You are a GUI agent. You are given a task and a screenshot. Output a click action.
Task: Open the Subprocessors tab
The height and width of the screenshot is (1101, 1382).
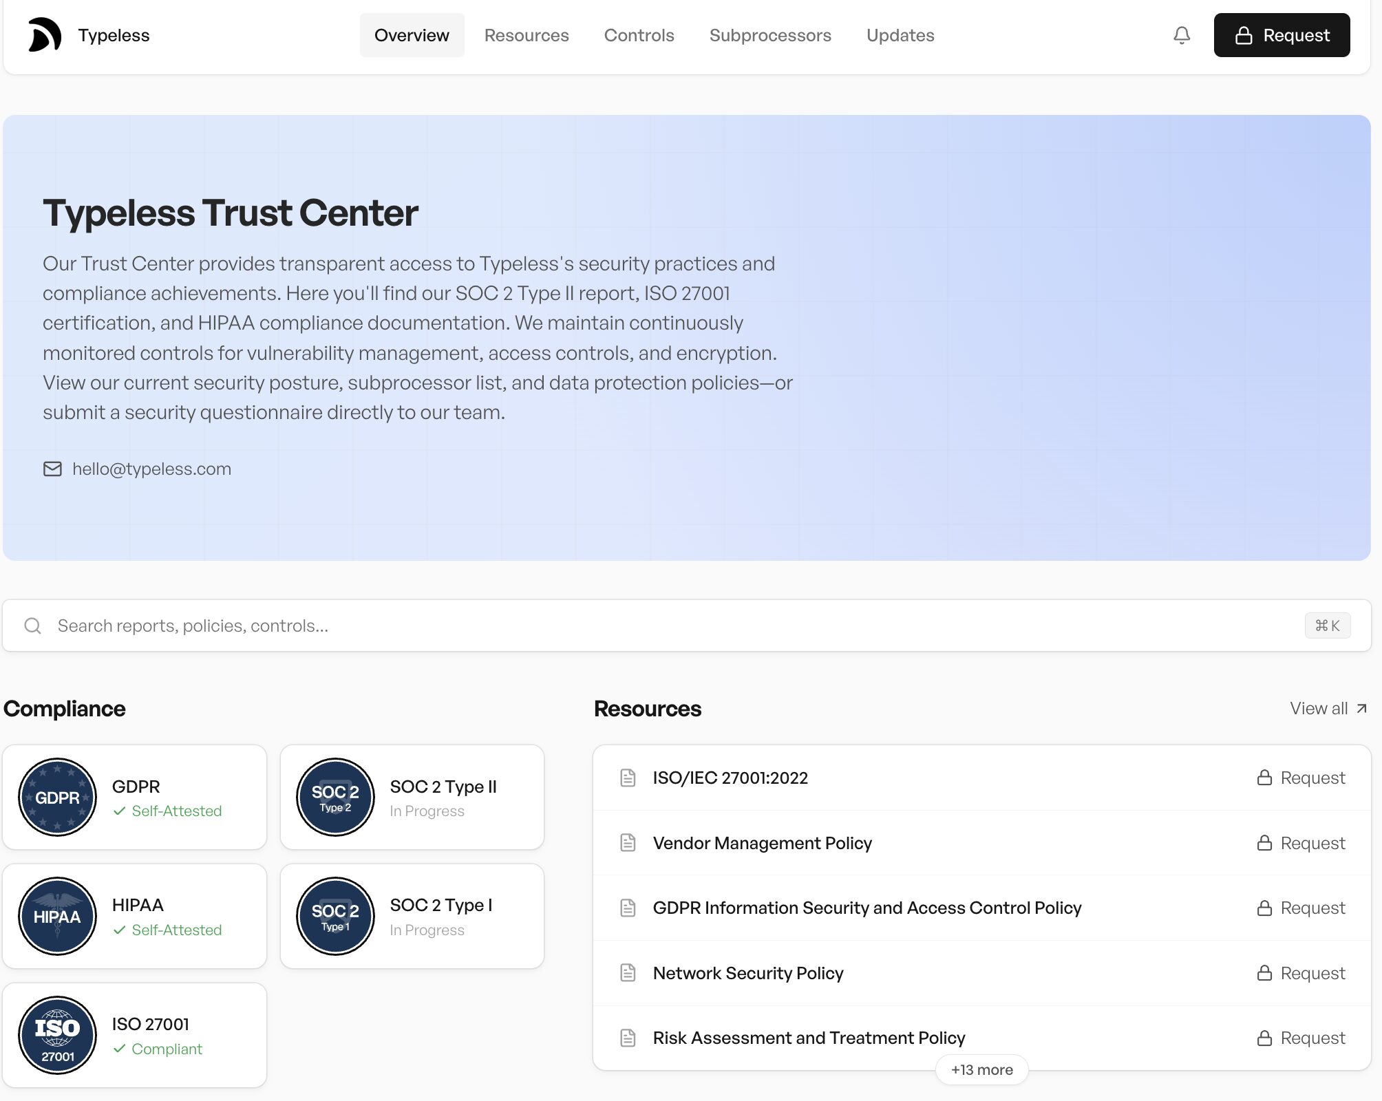pos(770,35)
